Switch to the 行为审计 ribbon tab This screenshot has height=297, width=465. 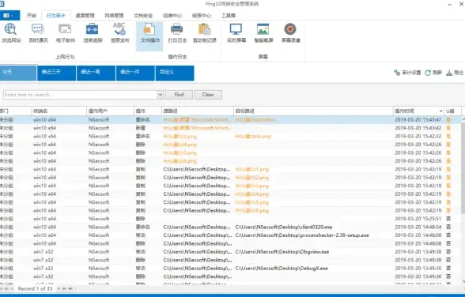55,15
